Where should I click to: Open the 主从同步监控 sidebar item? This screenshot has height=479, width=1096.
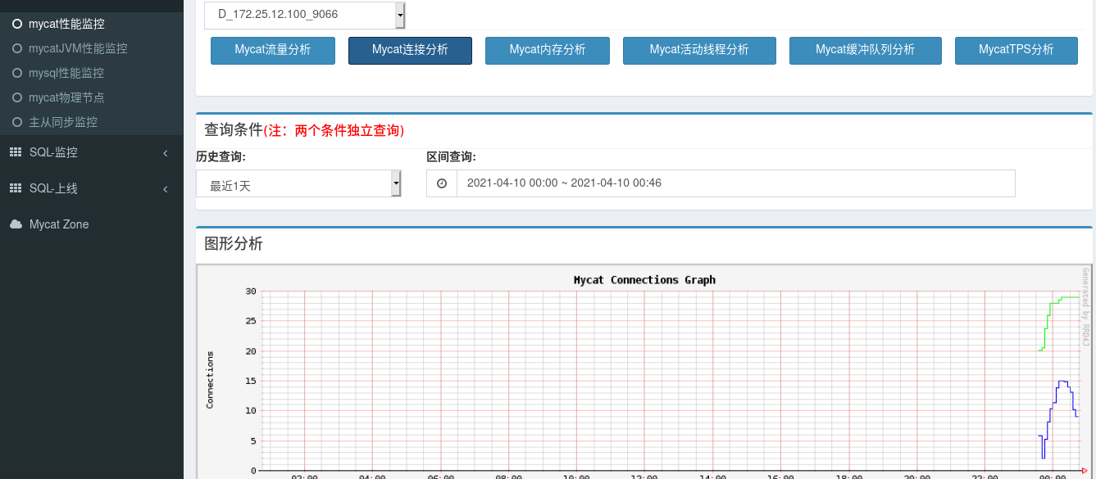(92, 122)
